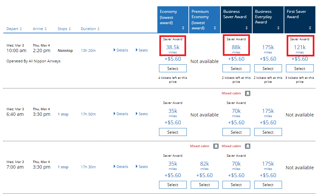
Task: Expand Seats for the 6:40 am flight
Action: click(141, 114)
